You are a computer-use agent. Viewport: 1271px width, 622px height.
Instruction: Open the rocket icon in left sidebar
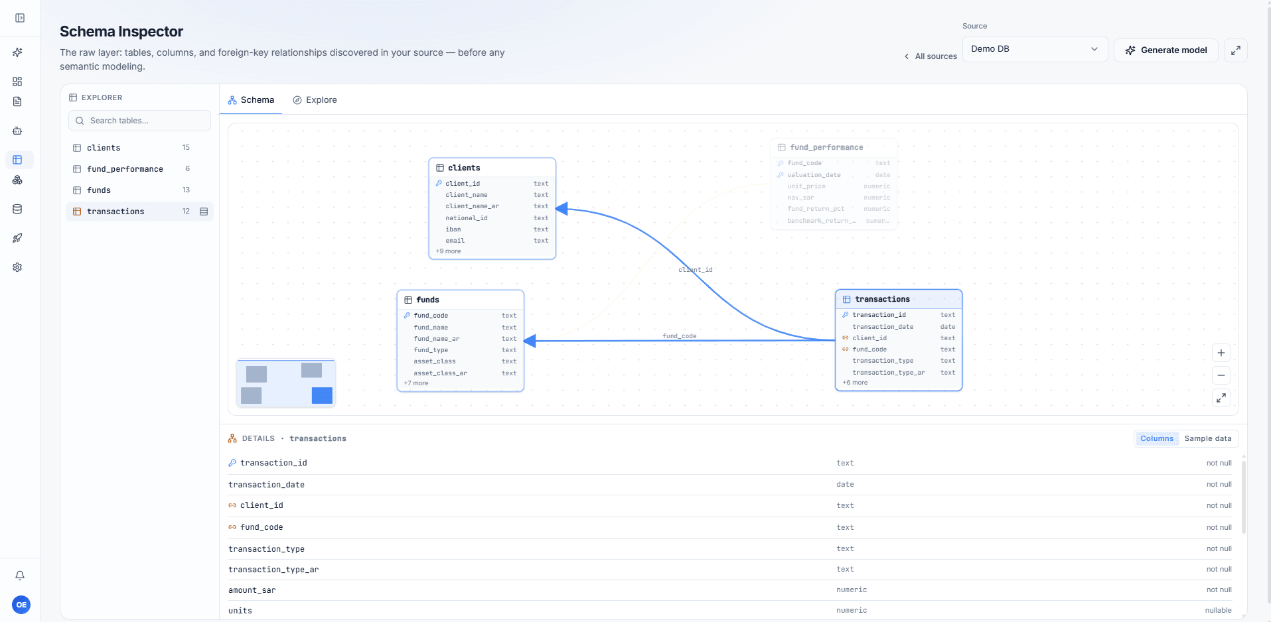17,238
